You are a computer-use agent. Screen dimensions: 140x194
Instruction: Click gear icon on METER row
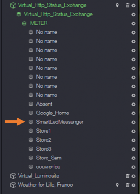pos(133,24)
